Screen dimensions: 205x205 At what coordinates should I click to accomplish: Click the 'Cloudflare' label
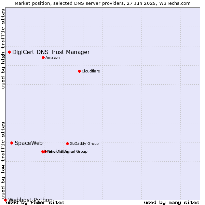click(91, 71)
